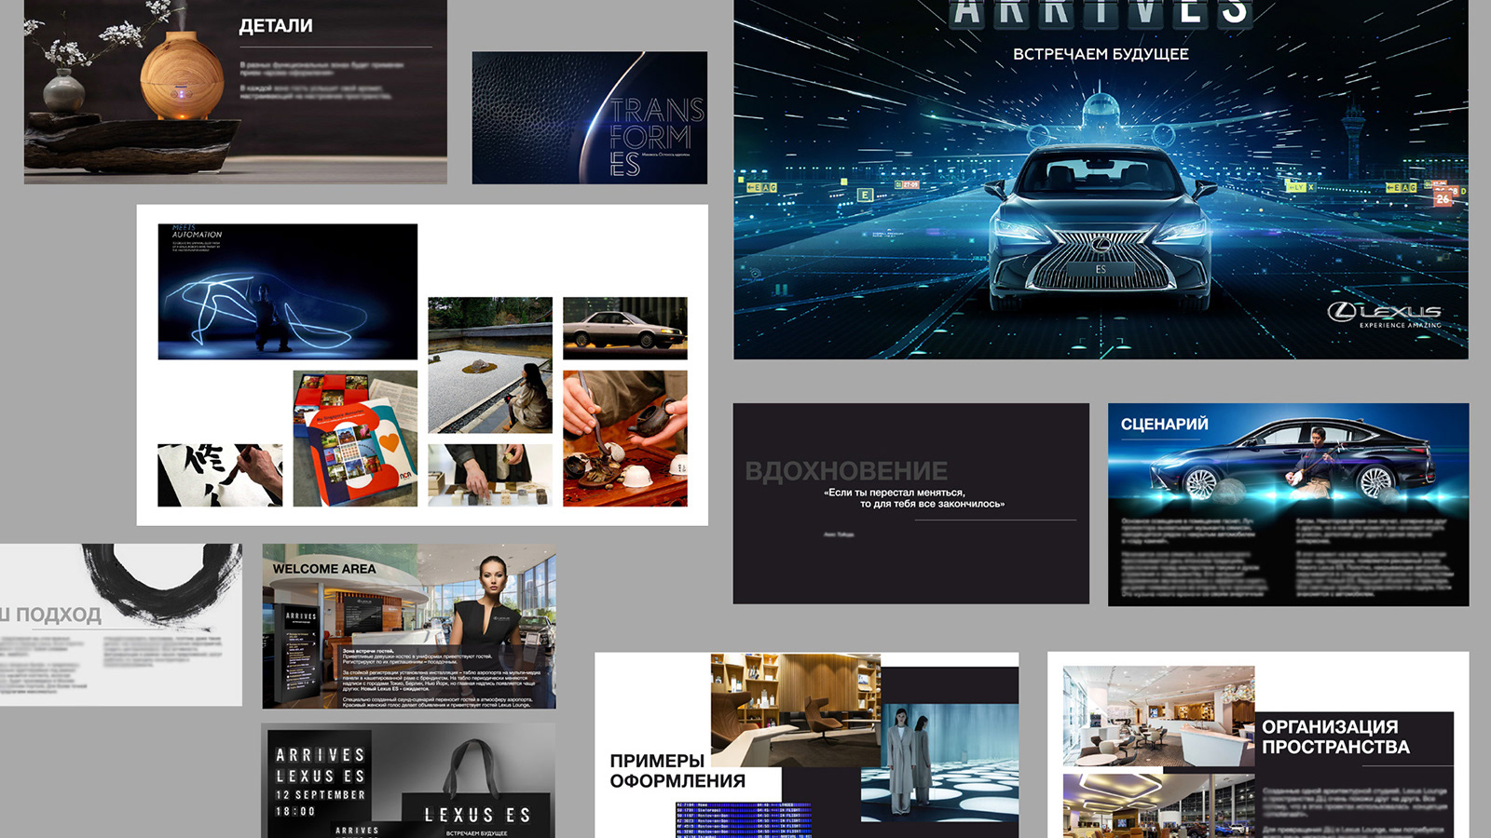Select the two models in grey coats photo
The width and height of the screenshot is (1491, 838).
click(x=939, y=763)
